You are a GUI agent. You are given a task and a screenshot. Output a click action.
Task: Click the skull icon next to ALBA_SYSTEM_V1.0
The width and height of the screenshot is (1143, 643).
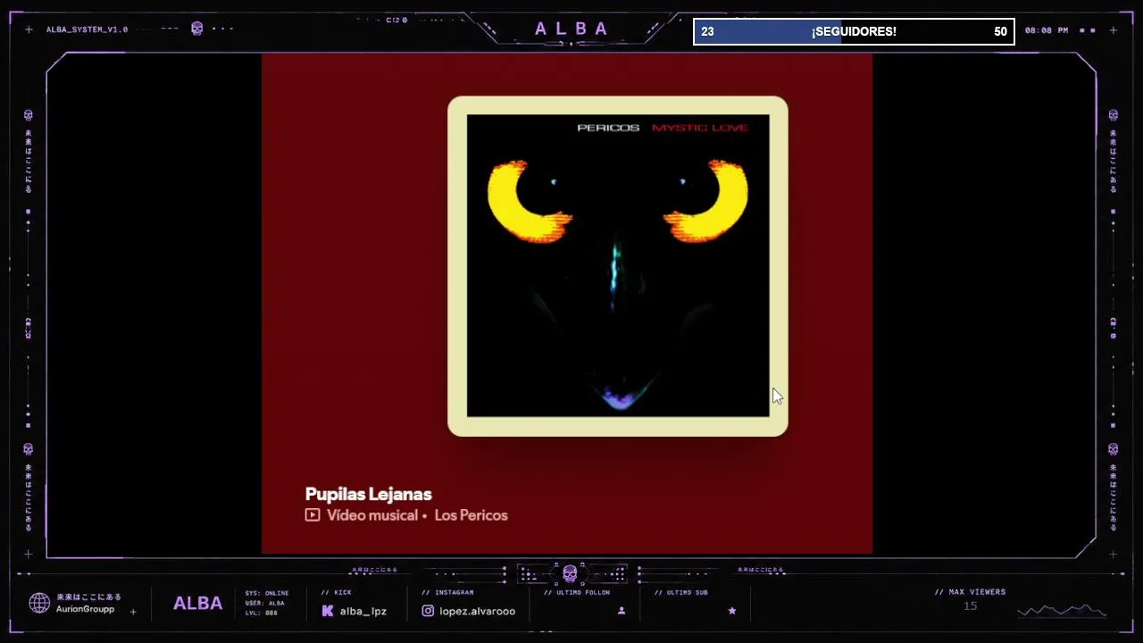[x=197, y=29]
